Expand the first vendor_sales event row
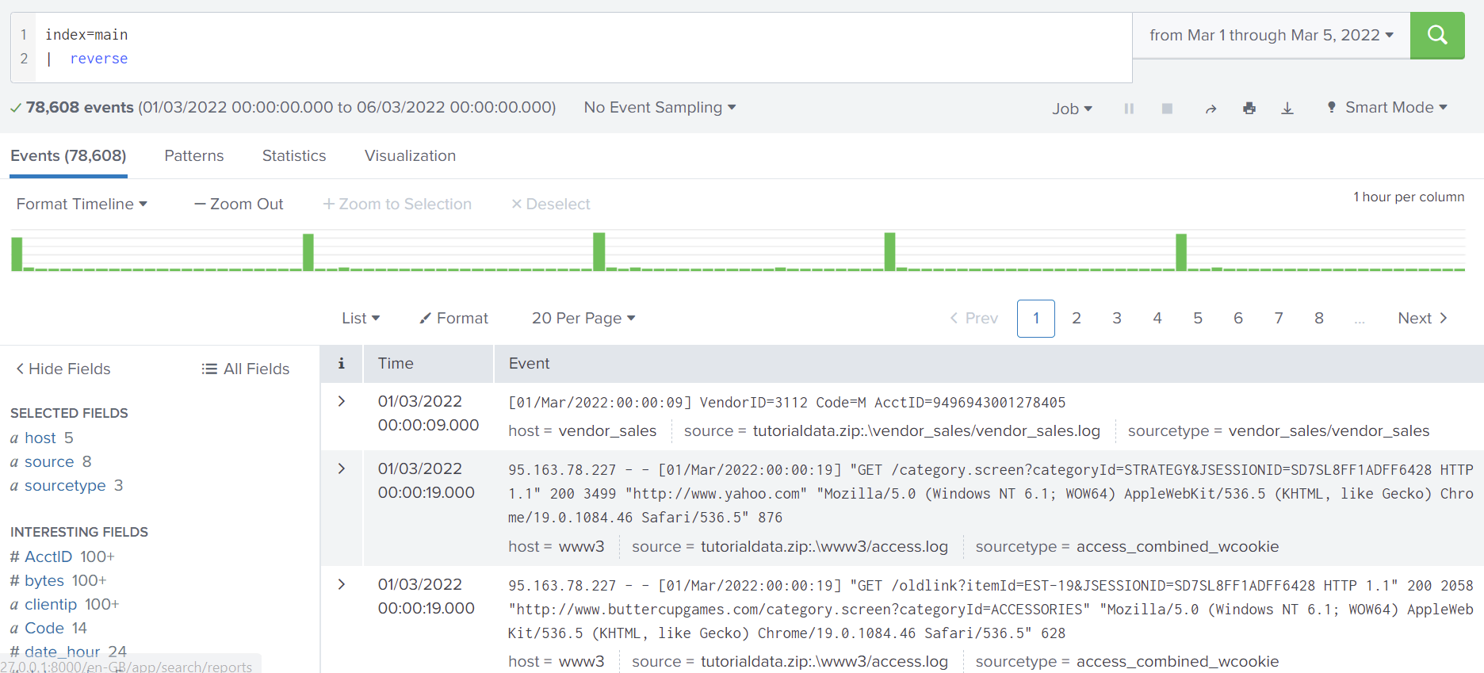The width and height of the screenshot is (1484, 673). coord(342,401)
